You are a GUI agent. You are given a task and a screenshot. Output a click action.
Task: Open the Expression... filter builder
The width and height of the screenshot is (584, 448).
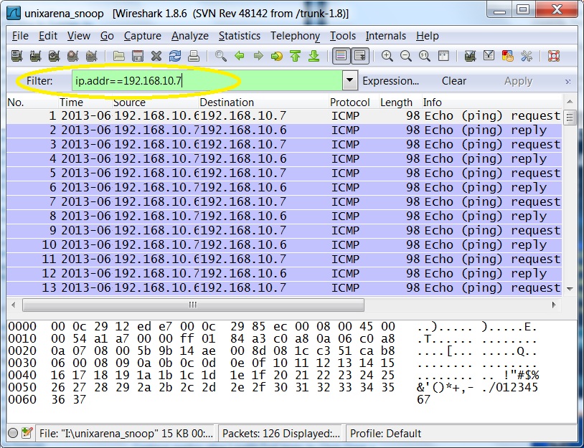(391, 81)
